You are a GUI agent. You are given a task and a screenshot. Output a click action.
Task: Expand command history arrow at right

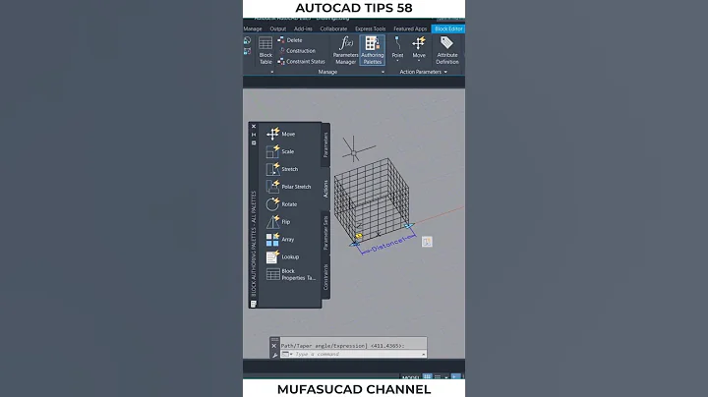tap(423, 354)
